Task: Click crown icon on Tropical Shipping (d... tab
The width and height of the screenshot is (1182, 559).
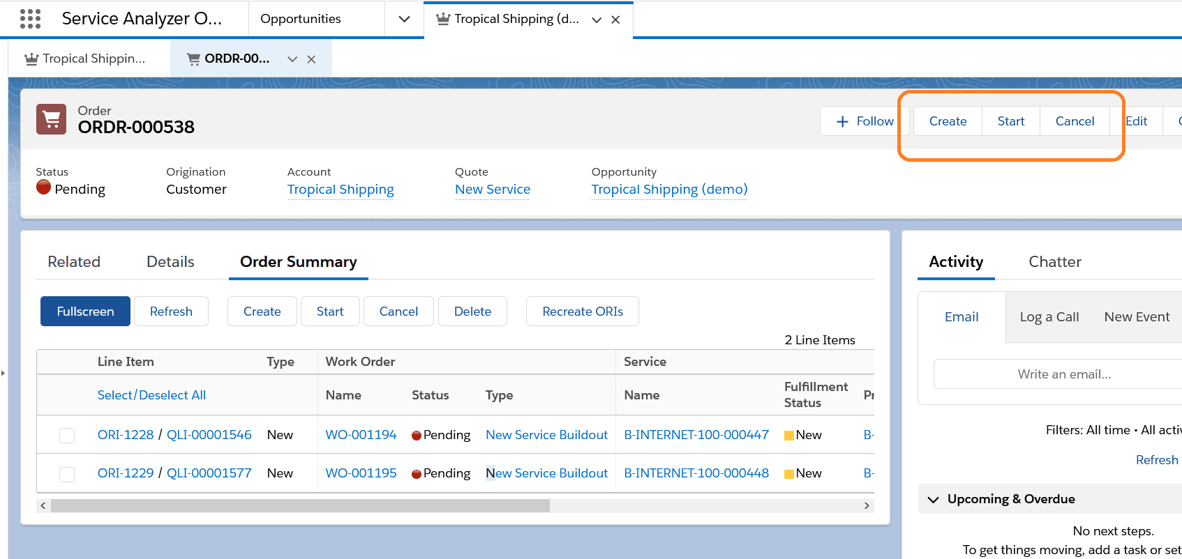Action: pyautogui.click(x=442, y=19)
